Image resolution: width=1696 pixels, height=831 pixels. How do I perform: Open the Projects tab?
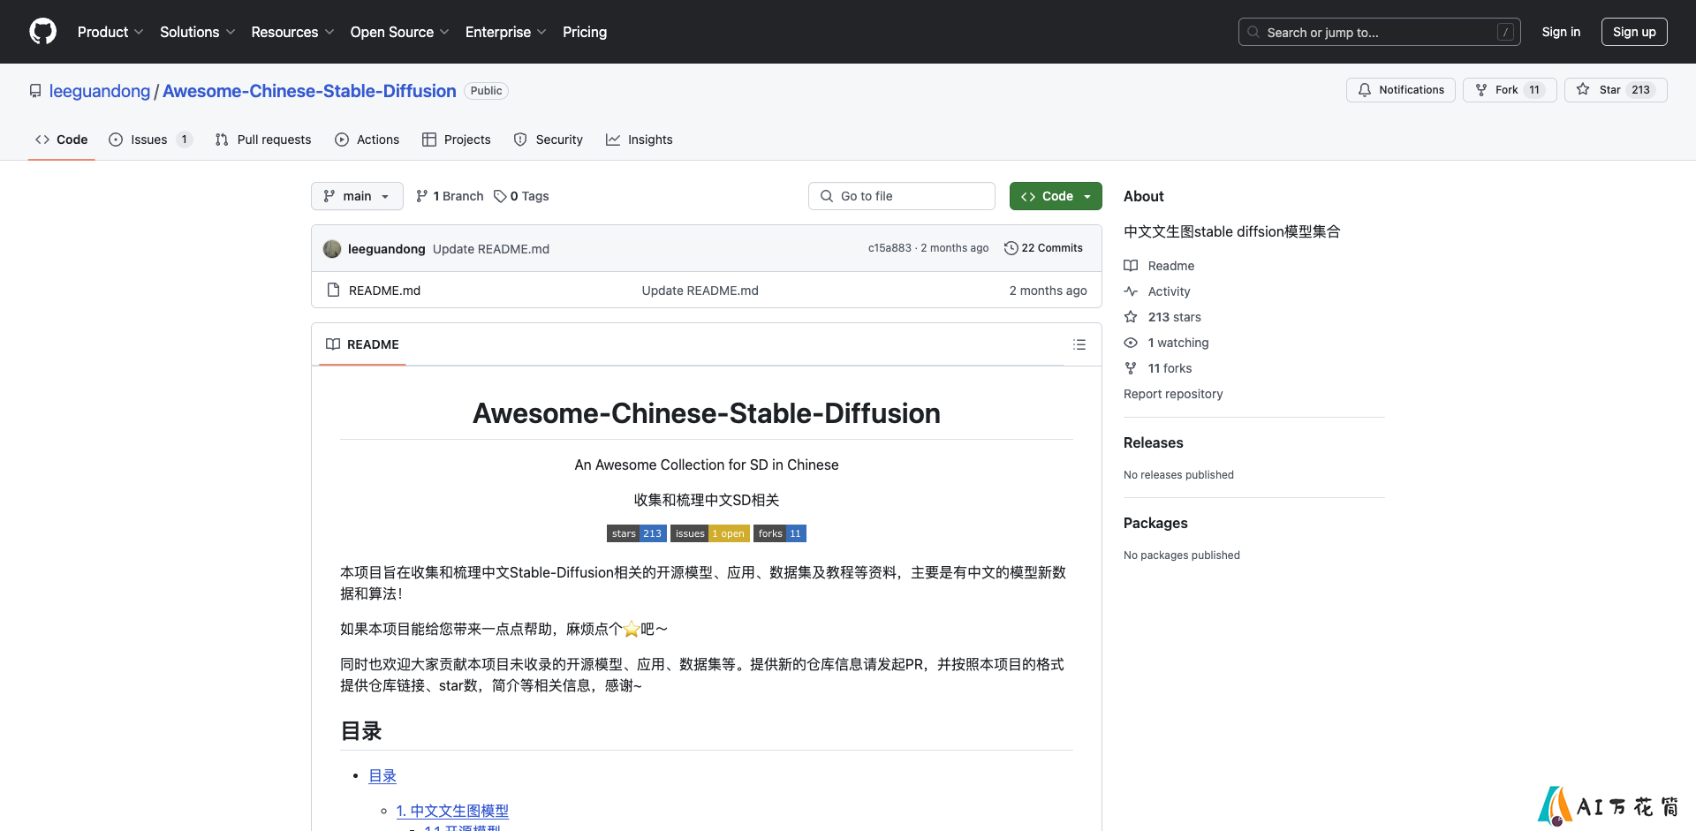[456, 140]
